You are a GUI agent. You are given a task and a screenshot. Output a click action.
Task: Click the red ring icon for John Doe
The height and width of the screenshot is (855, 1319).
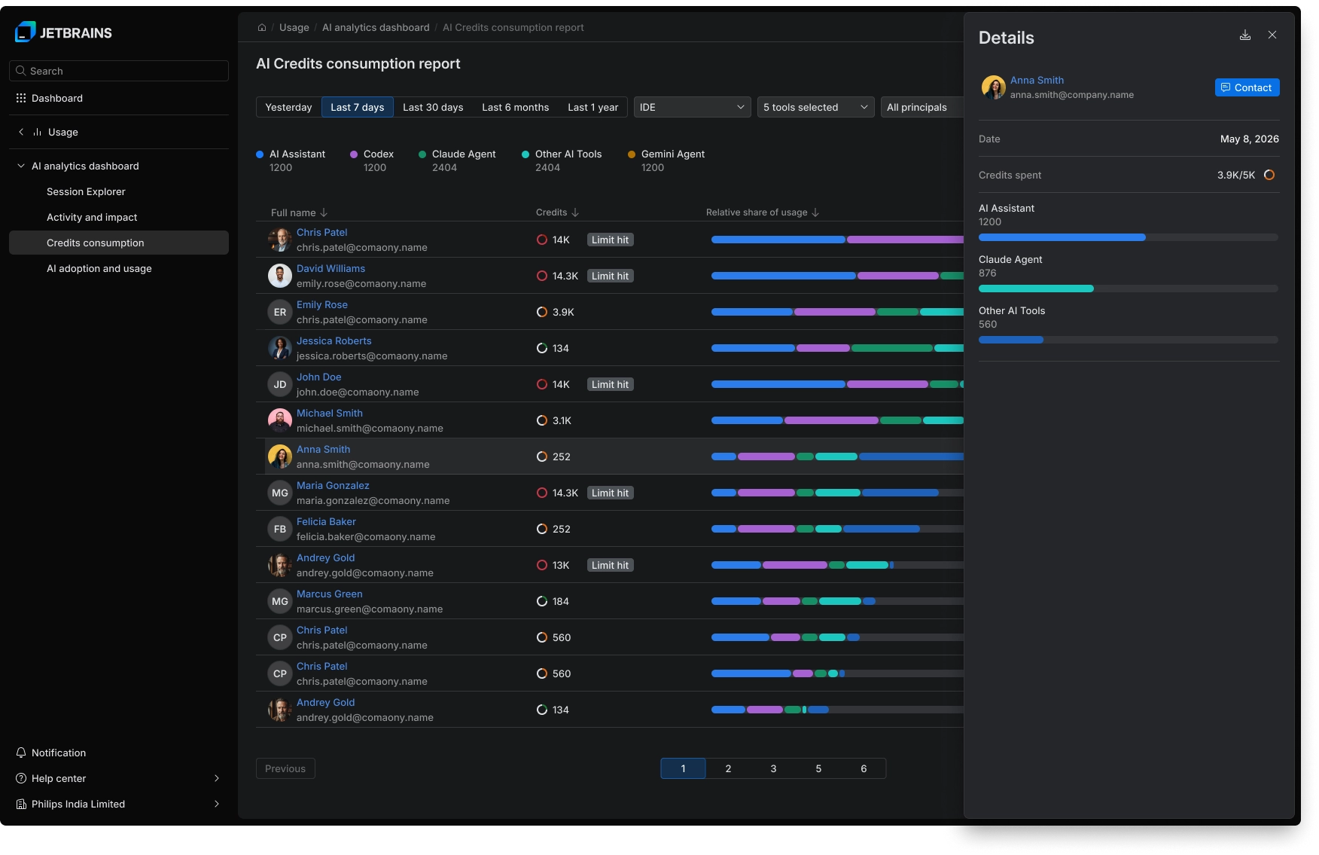click(542, 384)
